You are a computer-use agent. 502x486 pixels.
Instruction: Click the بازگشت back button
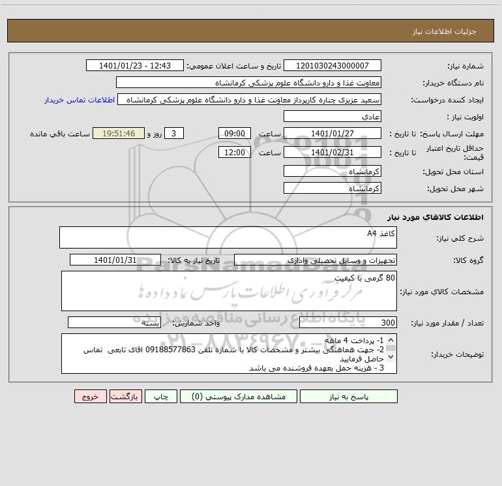pyautogui.click(x=125, y=396)
